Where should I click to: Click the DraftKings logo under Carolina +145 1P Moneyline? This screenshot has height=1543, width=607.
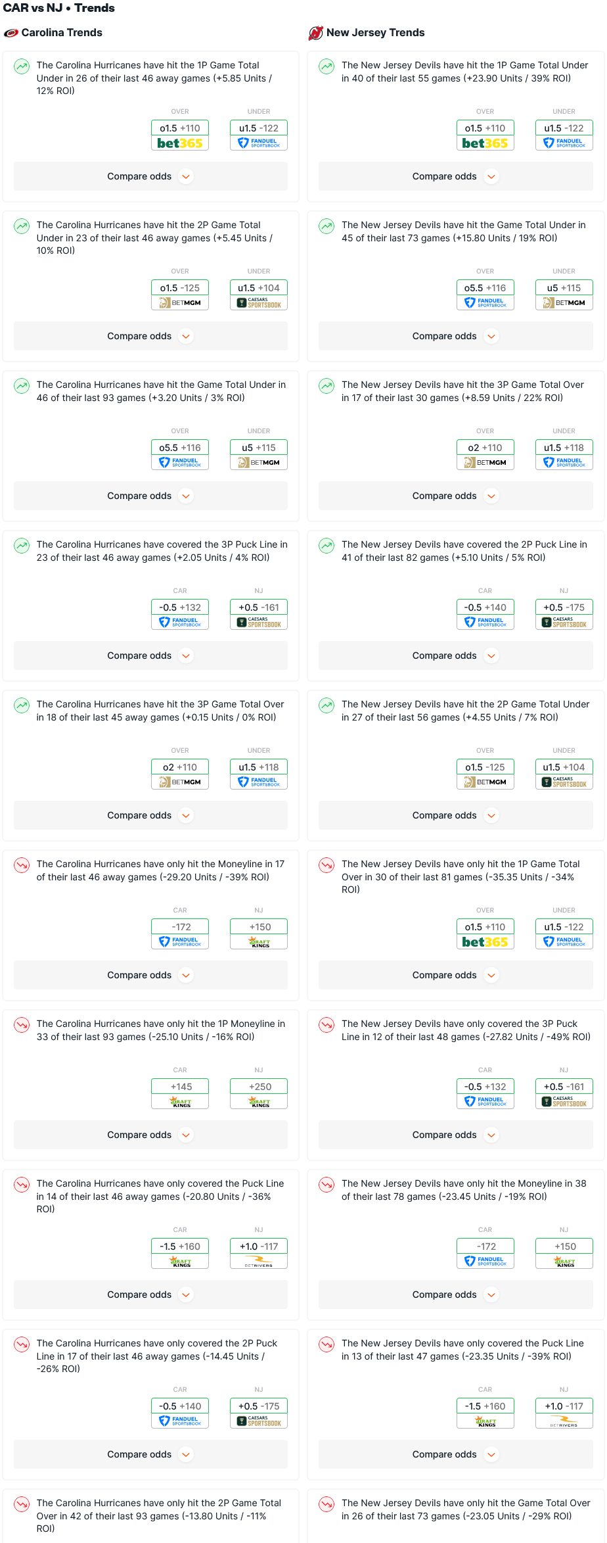pyautogui.click(x=180, y=1102)
